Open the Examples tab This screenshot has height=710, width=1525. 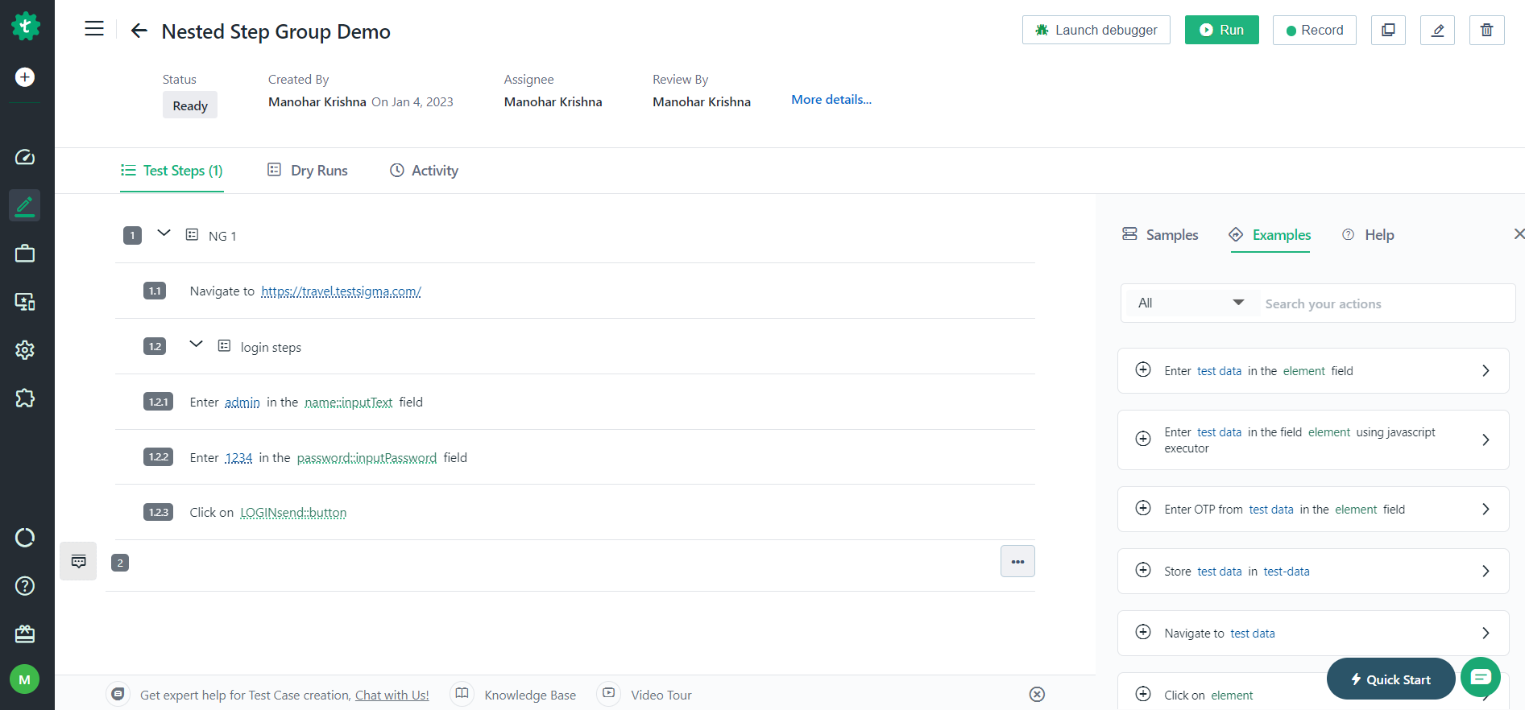tap(1270, 234)
